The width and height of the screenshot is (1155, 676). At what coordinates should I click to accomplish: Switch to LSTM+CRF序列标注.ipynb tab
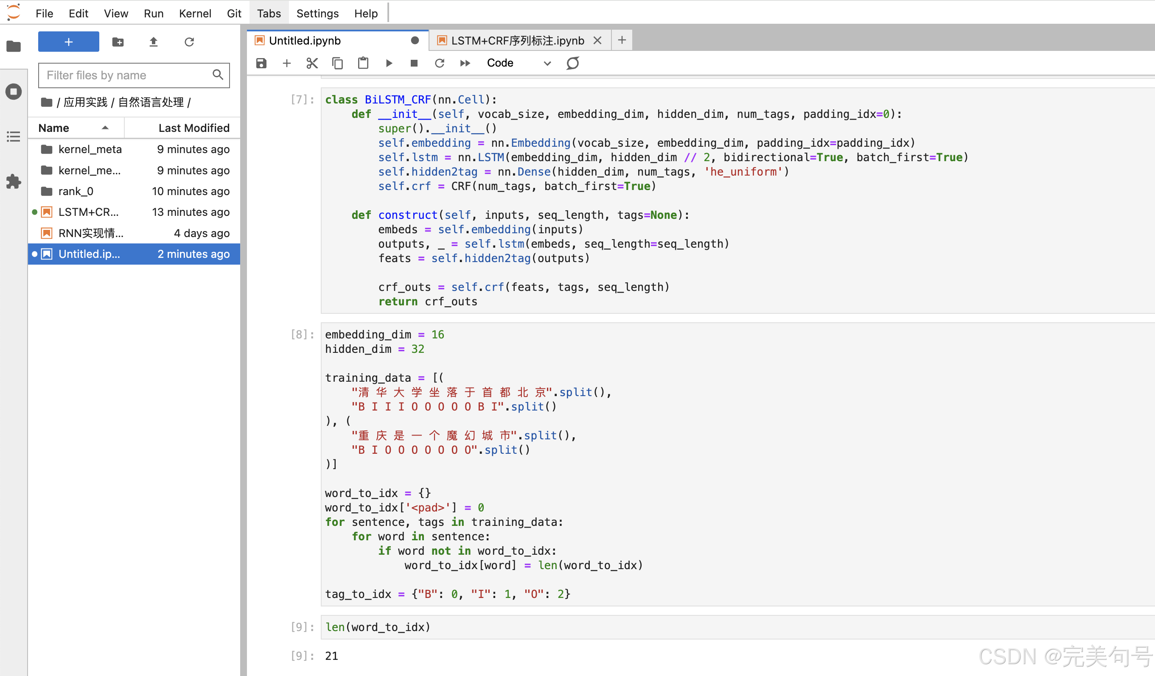pos(517,41)
